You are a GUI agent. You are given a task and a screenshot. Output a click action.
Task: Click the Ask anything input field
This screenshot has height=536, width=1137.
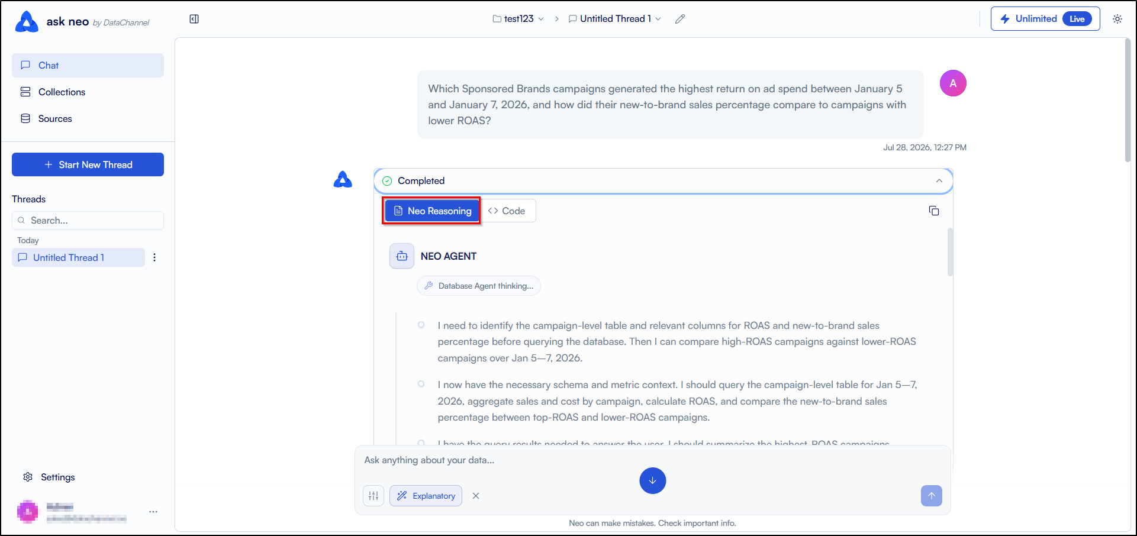pyautogui.click(x=651, y=460)
